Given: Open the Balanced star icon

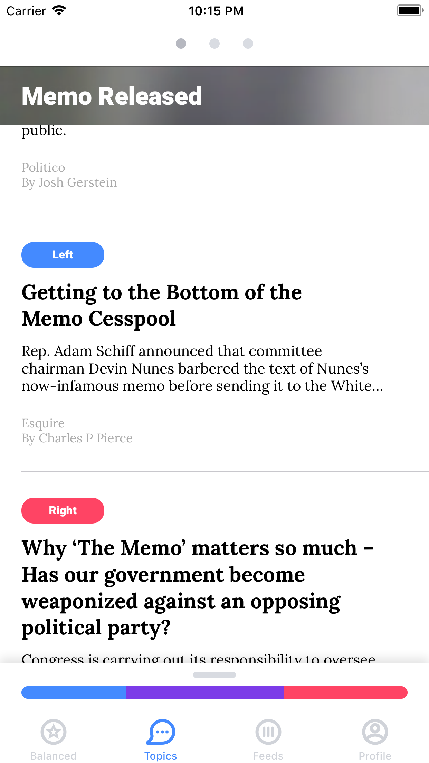Looking at the screenshot, I should pyautogui.click(x=53, y=732).
